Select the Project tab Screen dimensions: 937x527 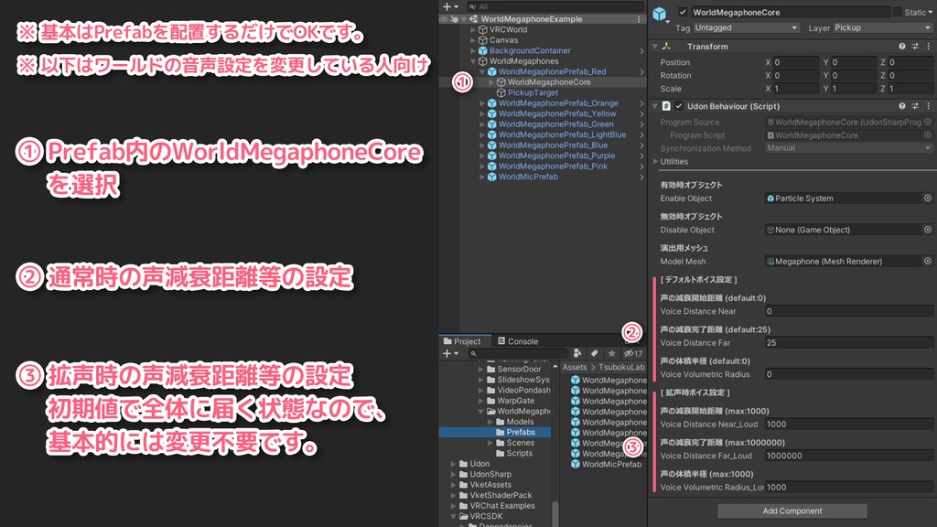[x=467, y=341]
